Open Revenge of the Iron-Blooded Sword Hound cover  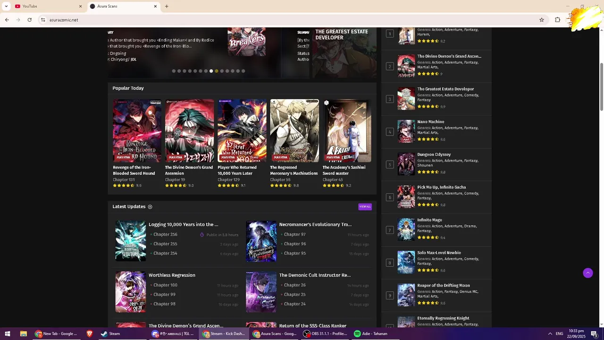click(137, 131)
